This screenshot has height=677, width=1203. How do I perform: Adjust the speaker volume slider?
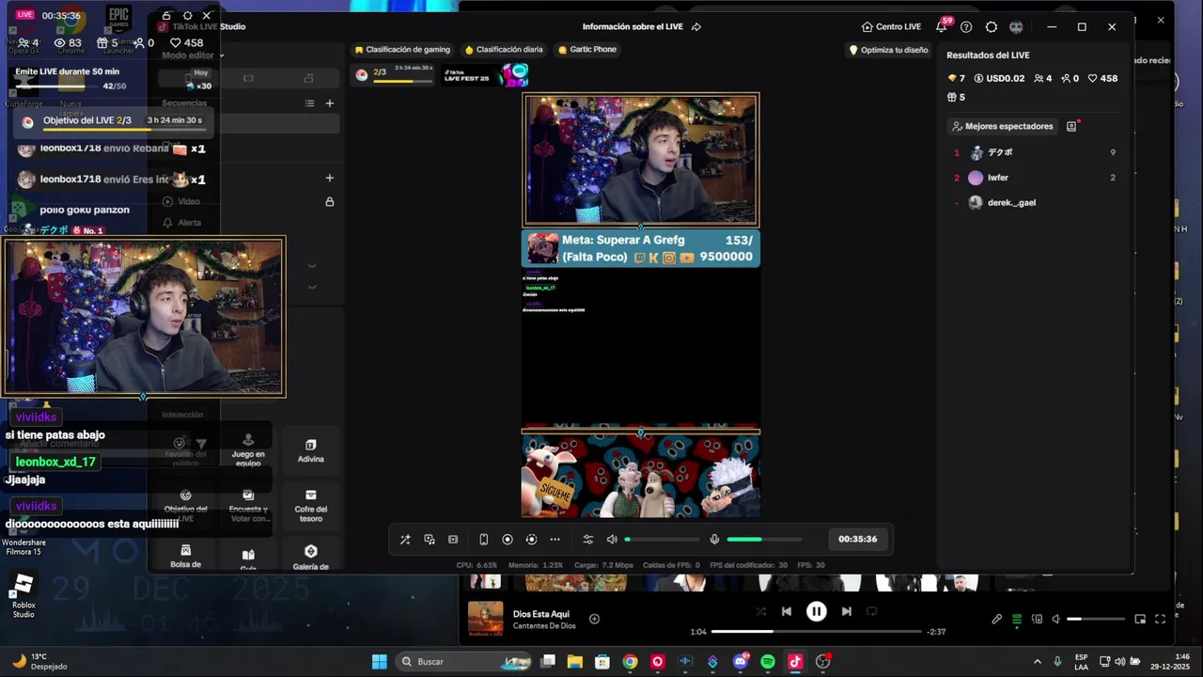tap(663, 540)
